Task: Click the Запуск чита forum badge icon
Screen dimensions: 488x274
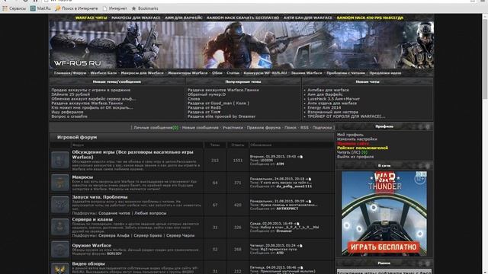Action: 60,205
